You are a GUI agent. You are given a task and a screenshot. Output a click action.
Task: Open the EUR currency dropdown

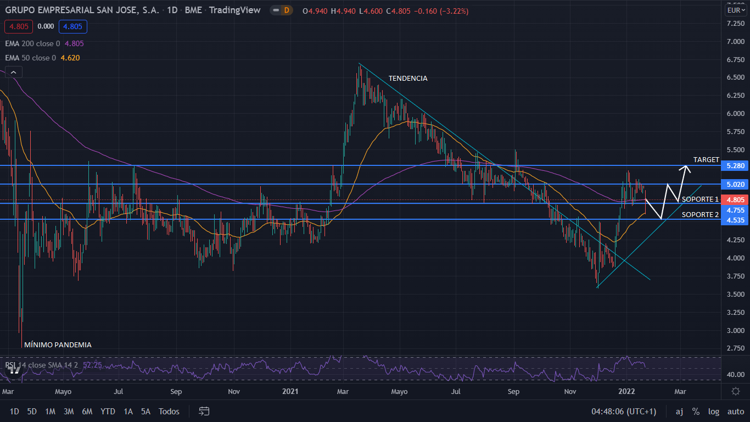click(x=735, y=10)
